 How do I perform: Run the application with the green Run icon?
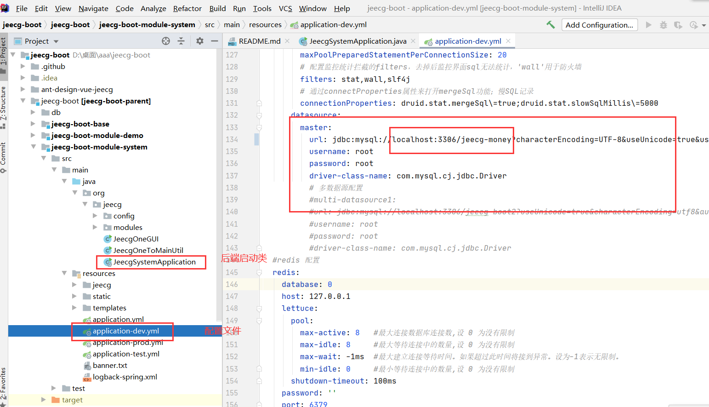click(x=649, y=25)
